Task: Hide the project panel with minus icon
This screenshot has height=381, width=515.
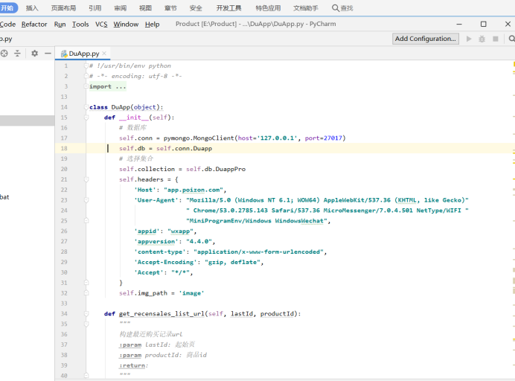Action: coord(48,54)
